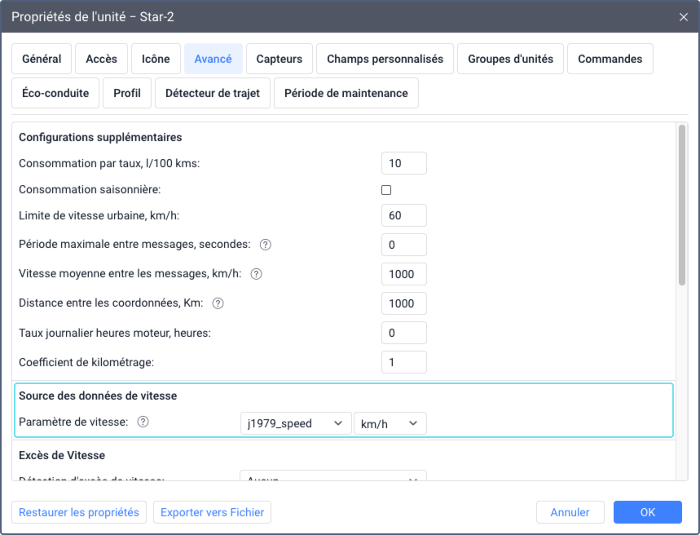Viewport: 700px width, 535px height.
Task: Open the j1979_speed parameter dropdown
Action: click(x=295, y=423)
